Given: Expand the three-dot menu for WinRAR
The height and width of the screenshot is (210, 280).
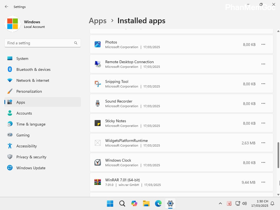Looking at the screenshot, I should pos(263,182).
